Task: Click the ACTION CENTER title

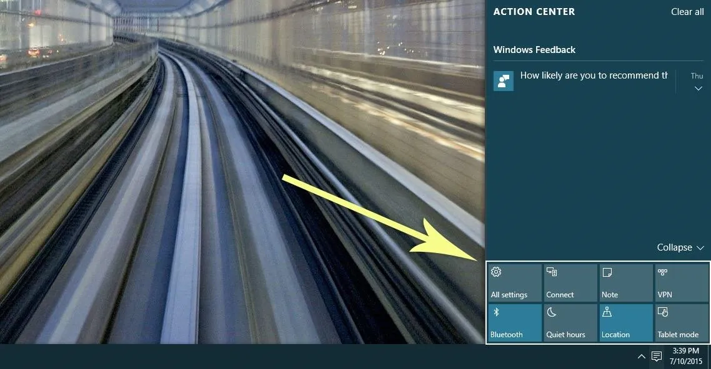Action: (534, 12)
